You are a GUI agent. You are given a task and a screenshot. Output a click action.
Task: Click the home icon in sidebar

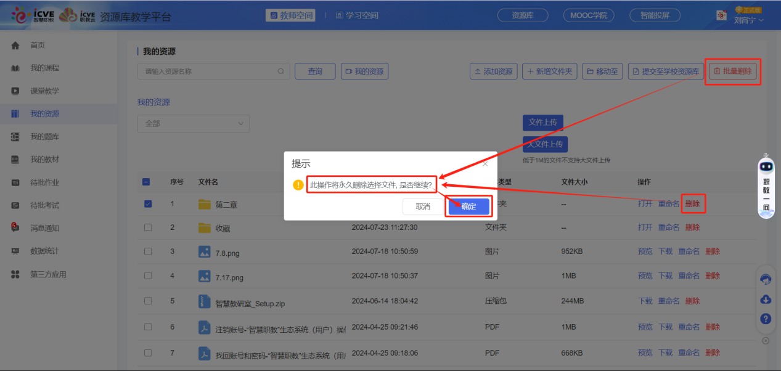[x=15, y=46]
